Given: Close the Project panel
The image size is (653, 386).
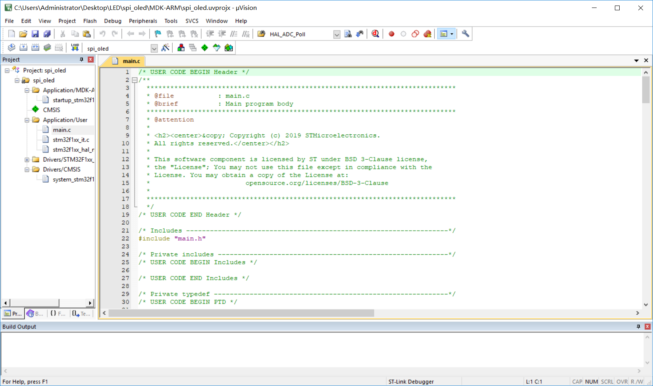Looking at the screenshot, I should coord(91,59).
